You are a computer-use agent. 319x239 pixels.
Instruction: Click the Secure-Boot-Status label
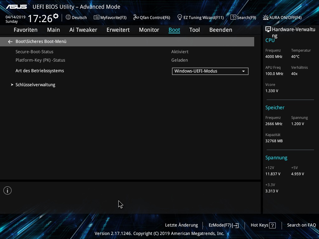(x=34, y=52)
